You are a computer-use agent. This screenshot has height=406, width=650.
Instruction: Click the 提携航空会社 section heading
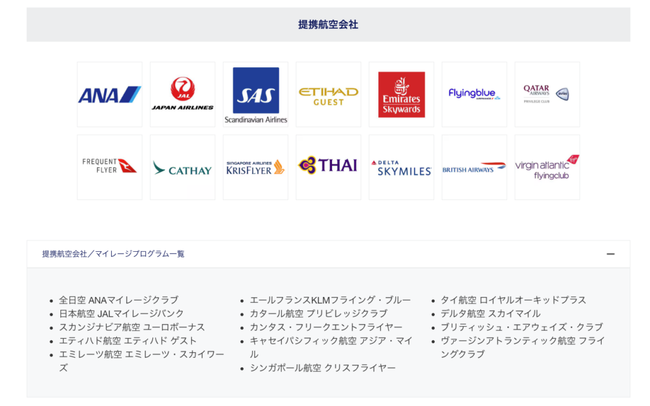coord(328,25)
